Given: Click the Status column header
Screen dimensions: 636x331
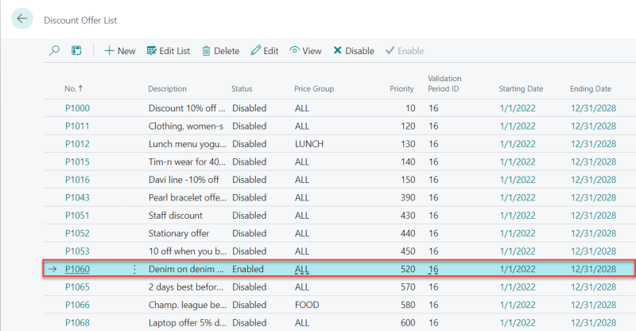Looking at the screenshot, I should (242, 88).
